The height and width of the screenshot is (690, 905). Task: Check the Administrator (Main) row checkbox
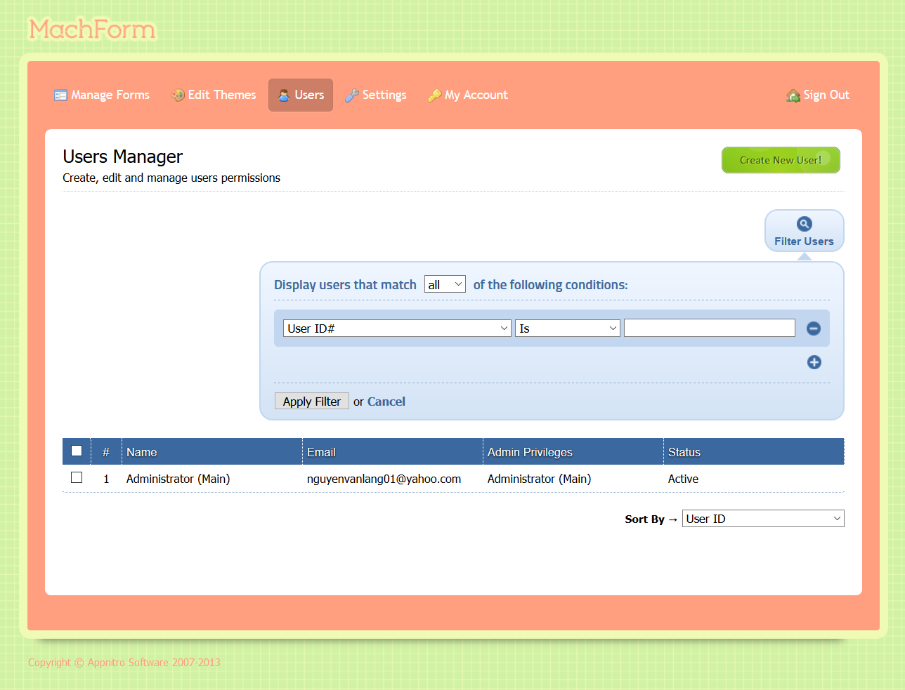tap(77, 478)
